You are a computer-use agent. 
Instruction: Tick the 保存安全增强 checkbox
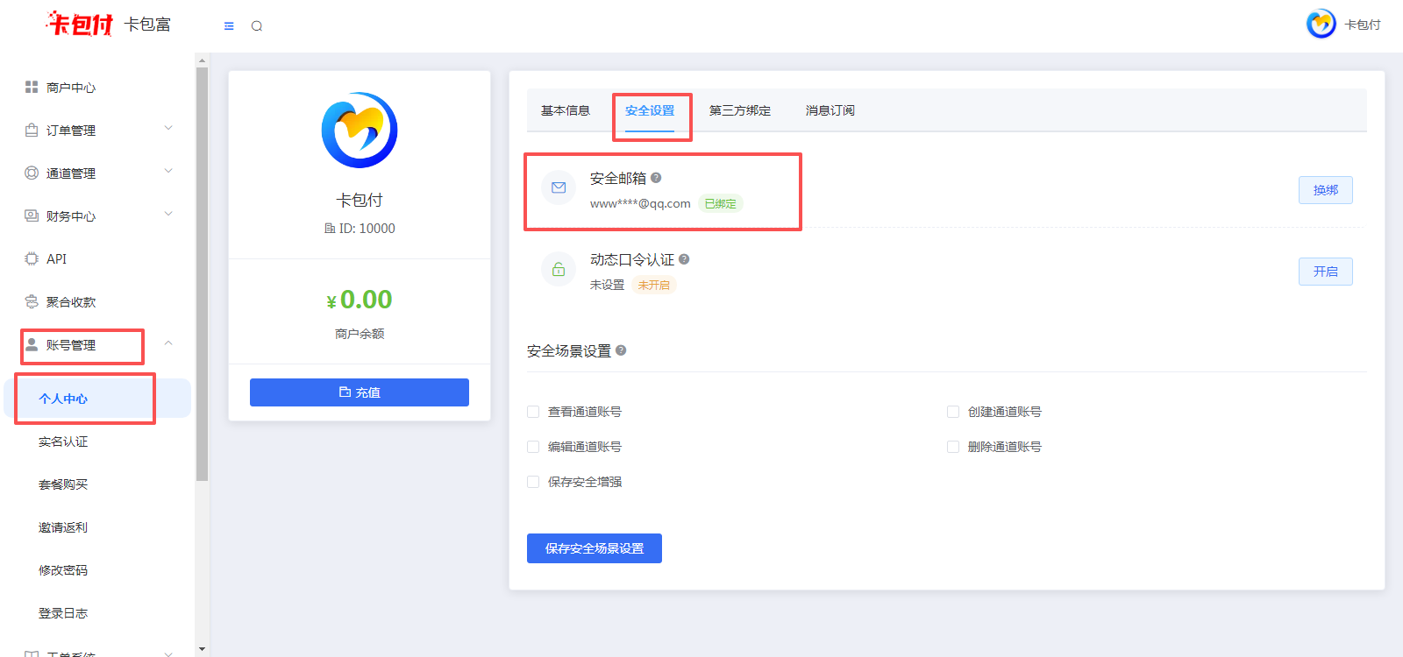[x=533, y=482]
